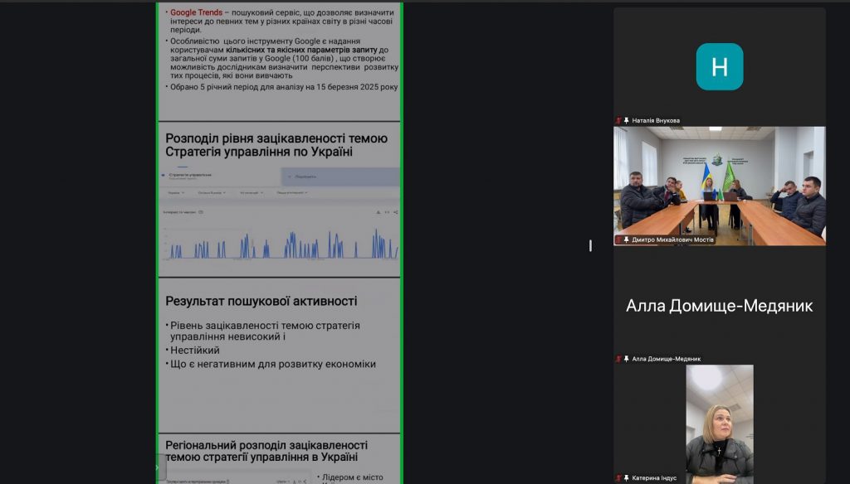Expand side panel arrow at slide bottom-left

pyautogui.click(x=158, y=467)
